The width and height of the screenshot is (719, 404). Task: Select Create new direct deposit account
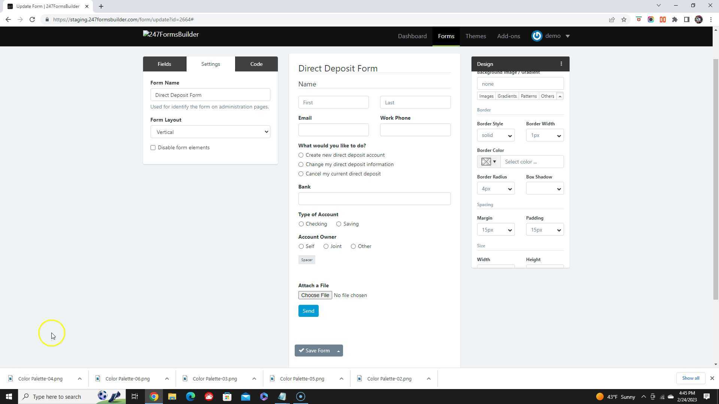(301, 155)
